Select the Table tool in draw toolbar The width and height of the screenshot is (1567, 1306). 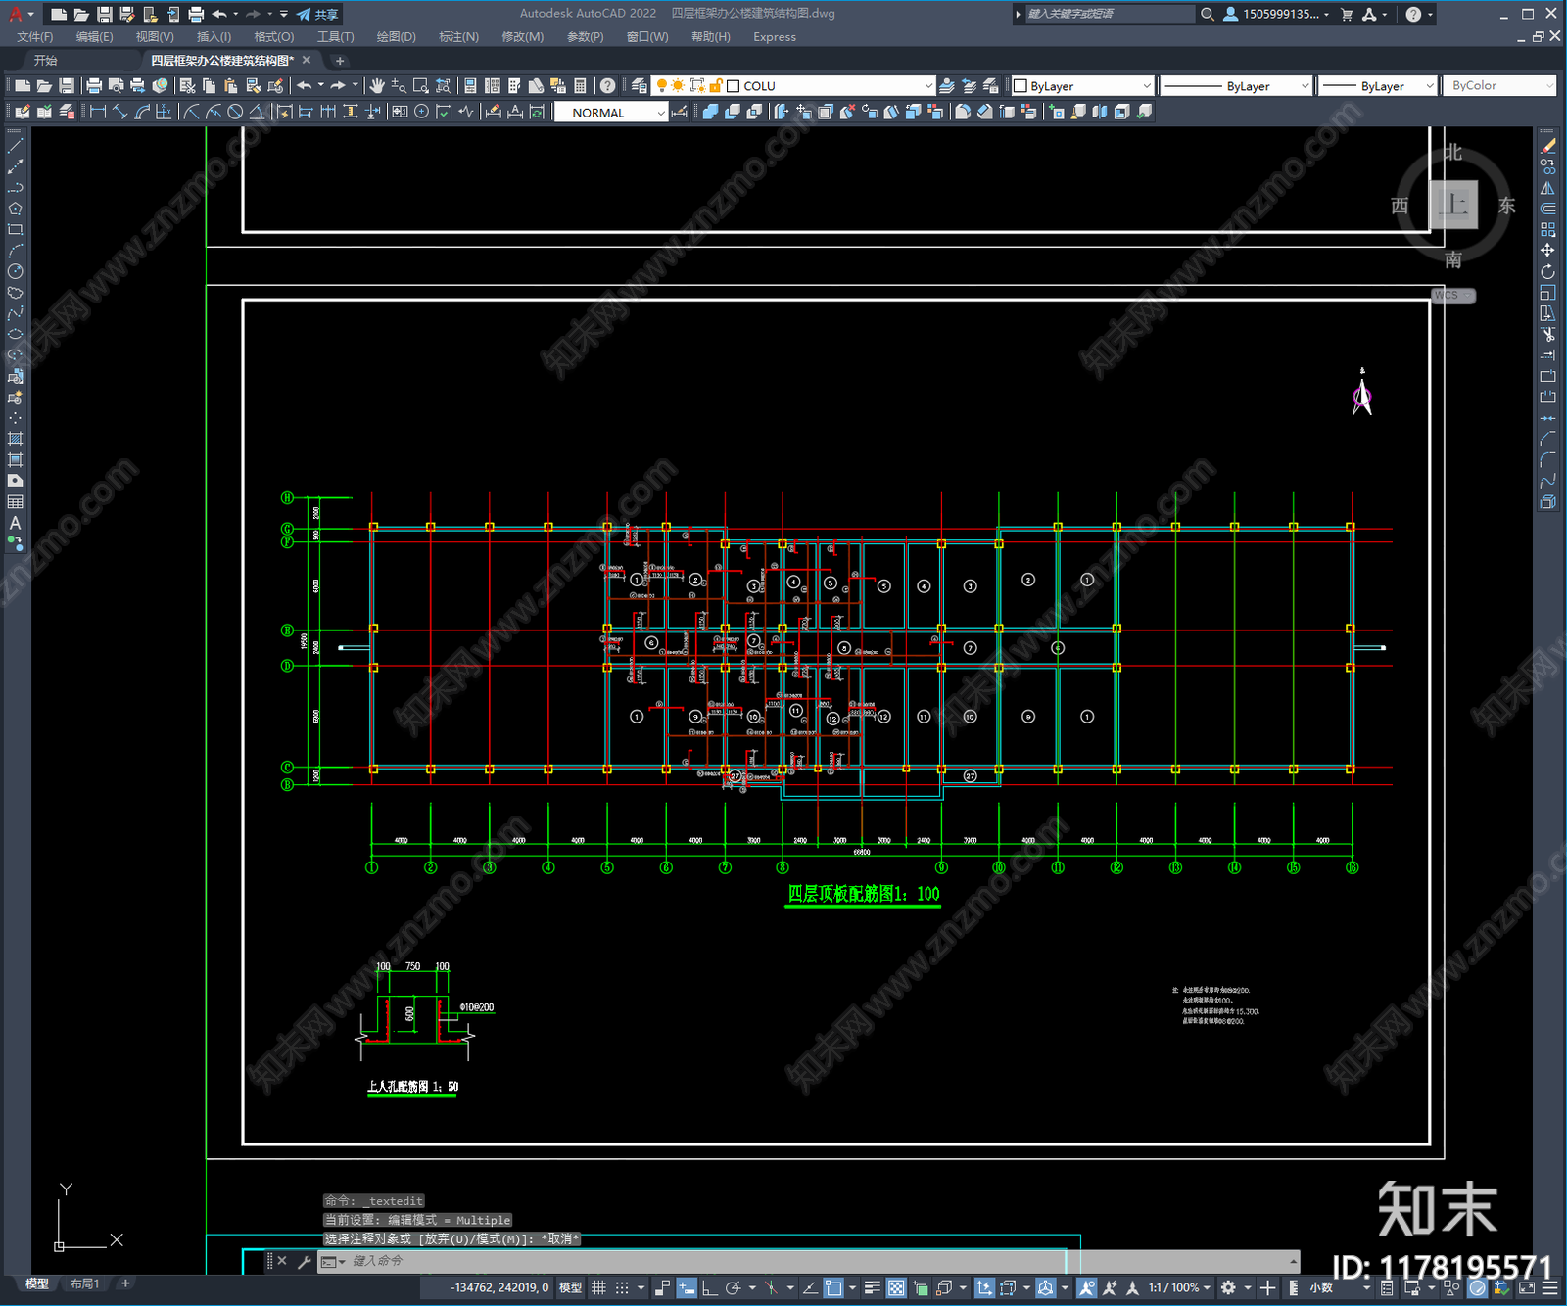tap(15, 501)
